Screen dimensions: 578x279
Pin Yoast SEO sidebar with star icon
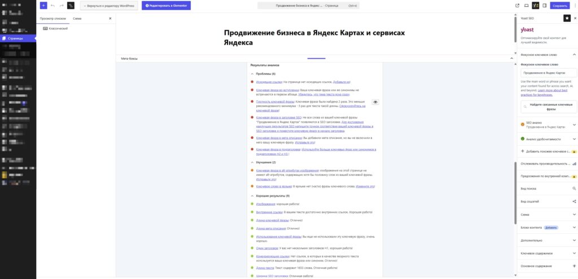pos(567,18)
